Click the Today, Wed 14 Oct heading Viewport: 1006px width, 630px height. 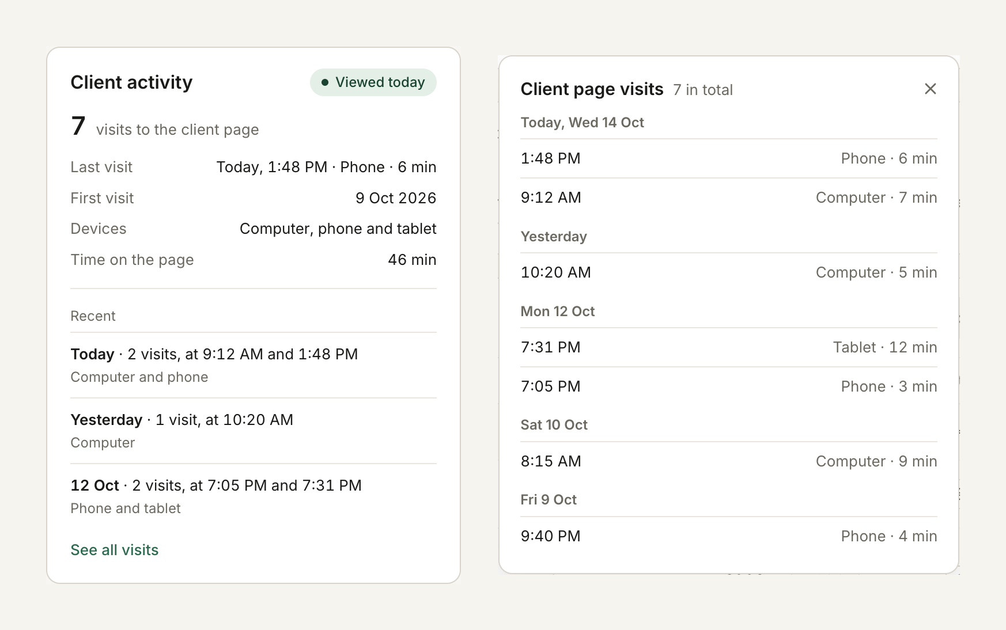pyautogui.click(x=582, y=123)
